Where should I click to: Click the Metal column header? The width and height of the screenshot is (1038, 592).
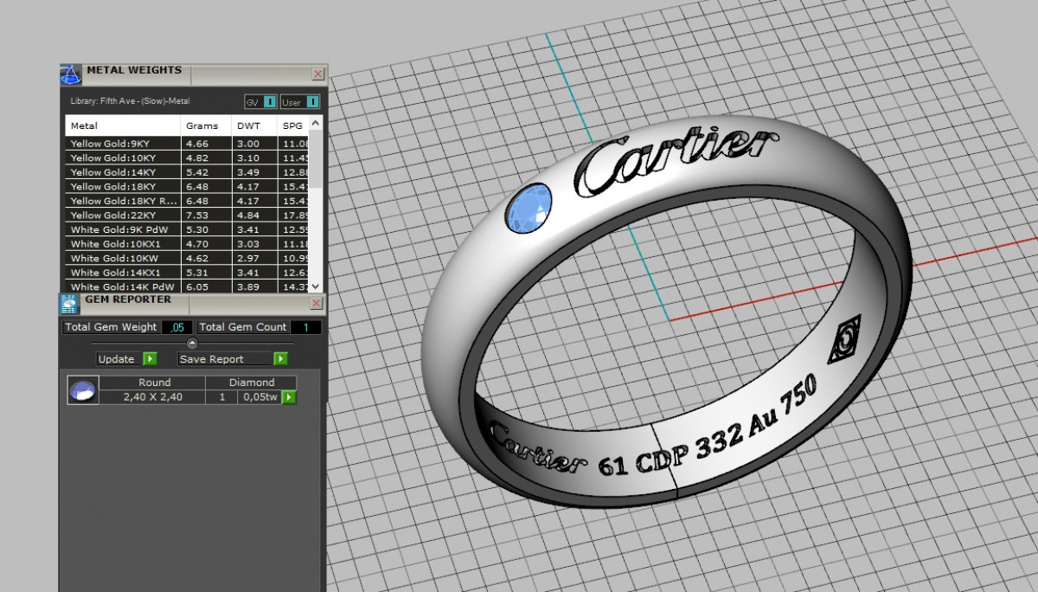point(124,125)
